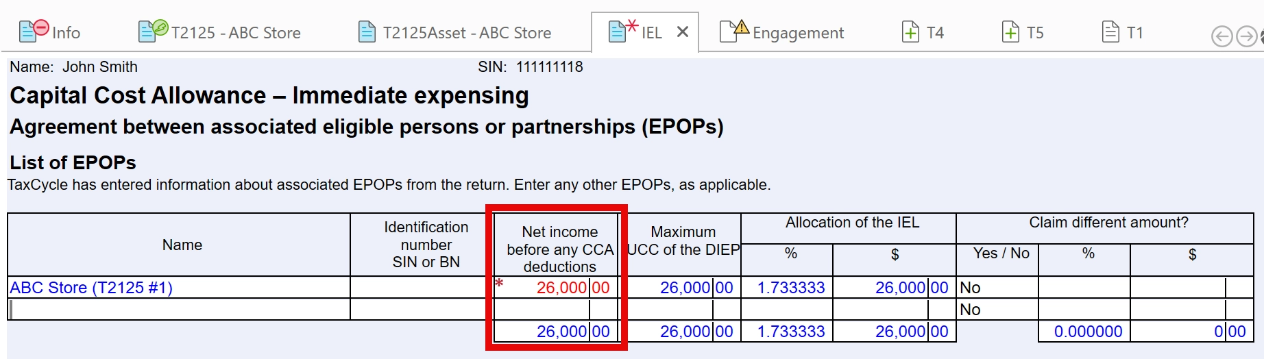The height and width of the screenshot is (359, 1264).
Task: Open the Info tab
Action: click(x=49, y=32)
